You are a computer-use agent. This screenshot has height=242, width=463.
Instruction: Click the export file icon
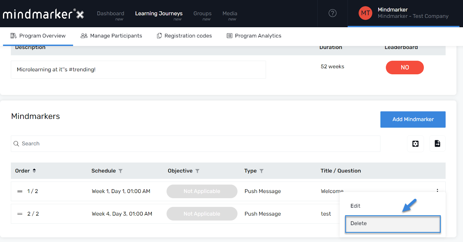[438, 143]
